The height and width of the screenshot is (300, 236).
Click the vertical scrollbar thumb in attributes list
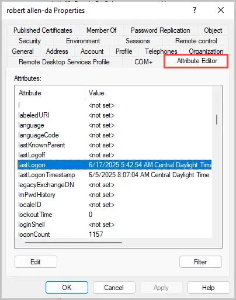(217, 119)
